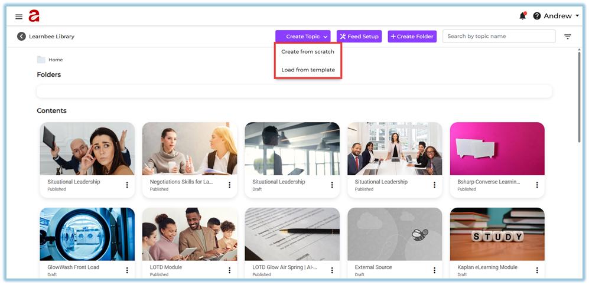The image size is (589, 285).
Task: Click the help question mark icon
Action: click(x=537, y=17)
